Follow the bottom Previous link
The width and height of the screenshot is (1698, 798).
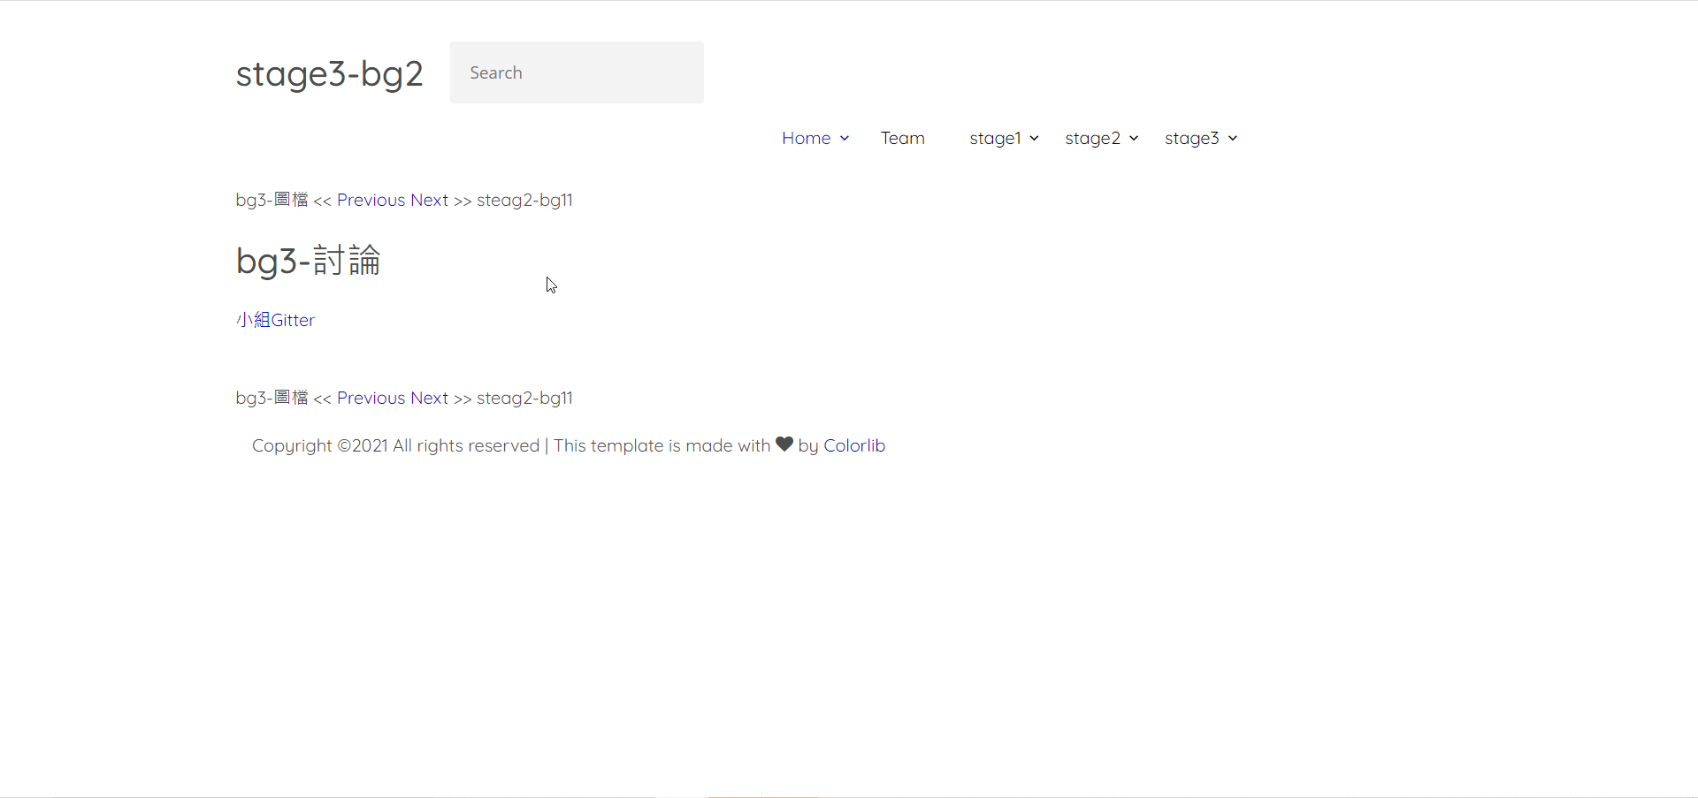[x=371, y=398]
